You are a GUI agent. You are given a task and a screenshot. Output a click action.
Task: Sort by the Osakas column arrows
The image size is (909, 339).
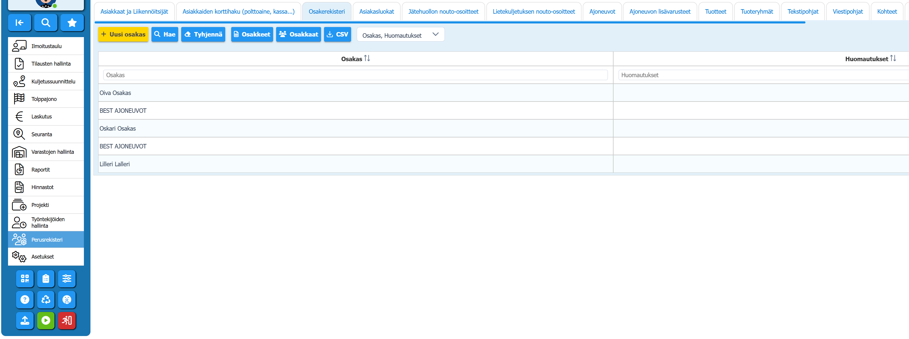[x=367, y=58]
